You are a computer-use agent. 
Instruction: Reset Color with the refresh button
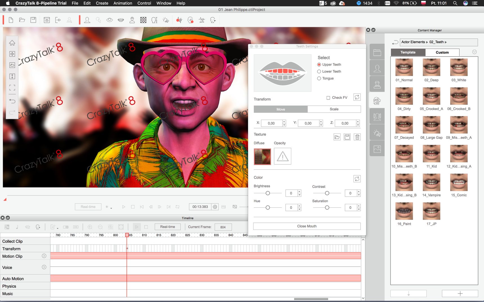tap(357, 179)
